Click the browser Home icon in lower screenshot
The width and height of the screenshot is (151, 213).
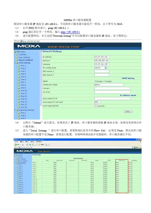point(33,145)
